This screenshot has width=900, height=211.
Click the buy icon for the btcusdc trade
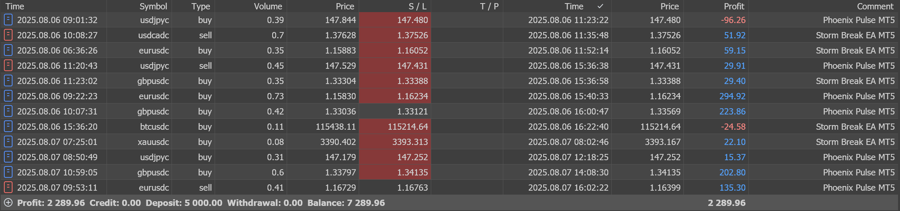8,127
